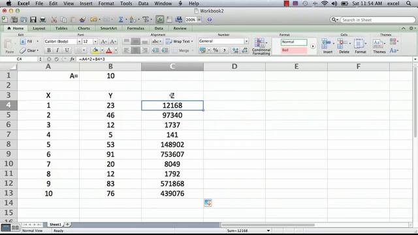Toggle Align Bottom vertical alignment
Viewport: 418px width, 235px height.
coord(144,41)
